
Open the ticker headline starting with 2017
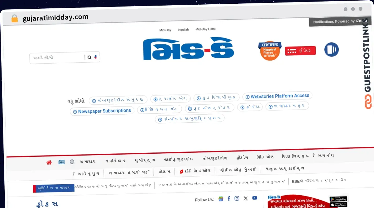click(222, 183)
